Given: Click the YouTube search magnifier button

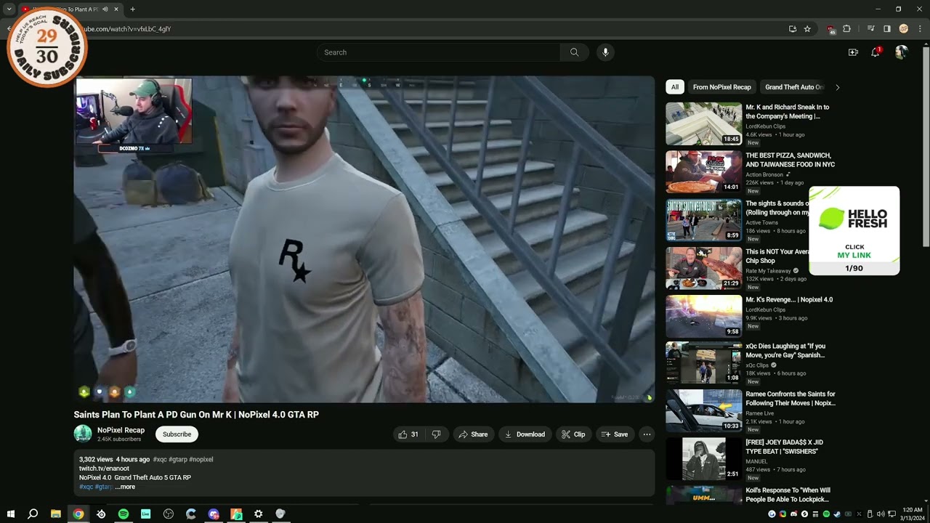Looking at the screenshot, I should [574, 52].
